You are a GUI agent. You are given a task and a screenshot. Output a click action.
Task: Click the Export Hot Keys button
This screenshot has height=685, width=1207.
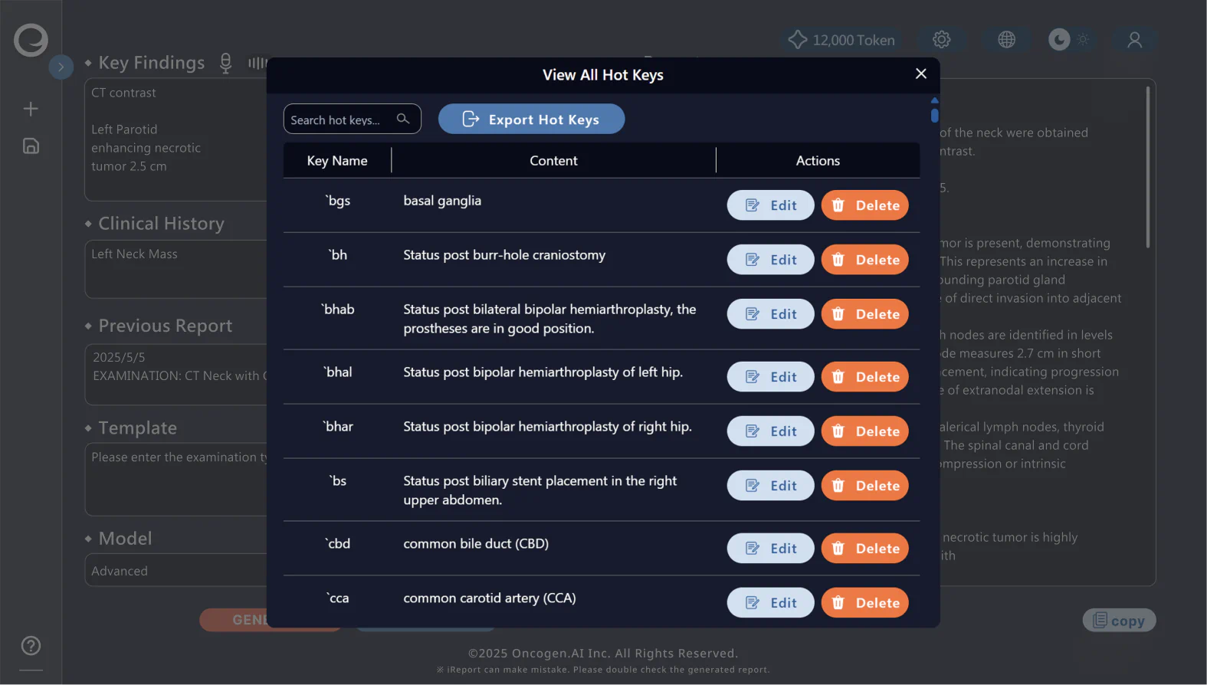(x=531, y=120)
